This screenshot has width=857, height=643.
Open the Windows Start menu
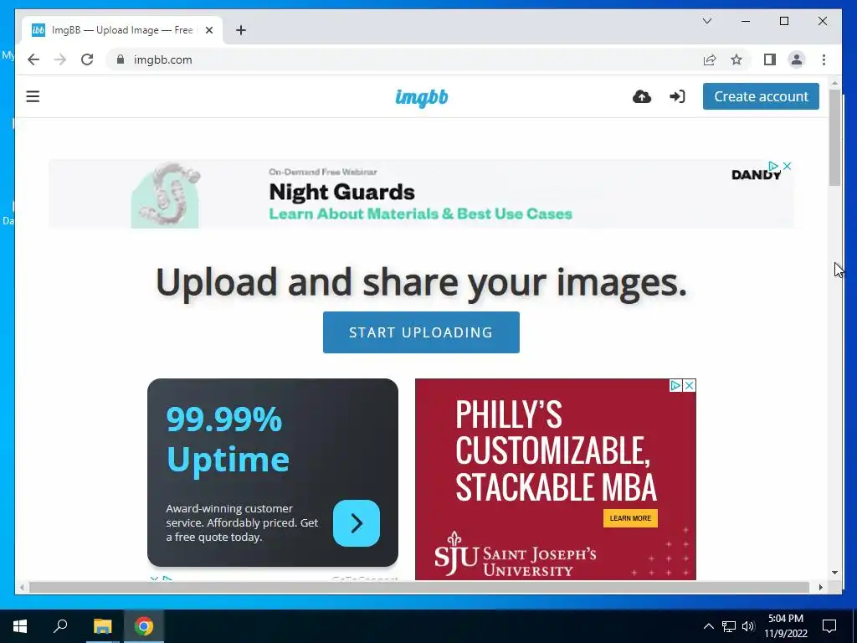point(20,626)
